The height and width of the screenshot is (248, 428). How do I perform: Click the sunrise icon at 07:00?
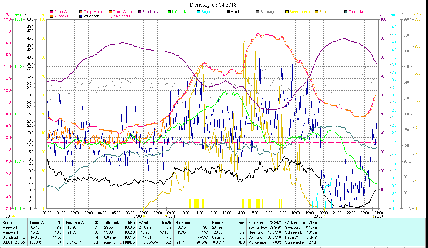point(143,216)
